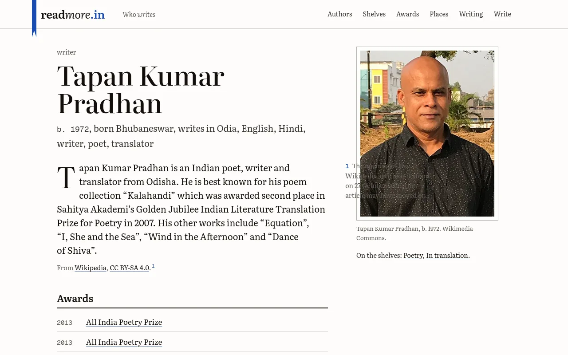Viewport: 568px width, 355px height.
Task: Open the Wikipedia source link
Action: point(91,268)
